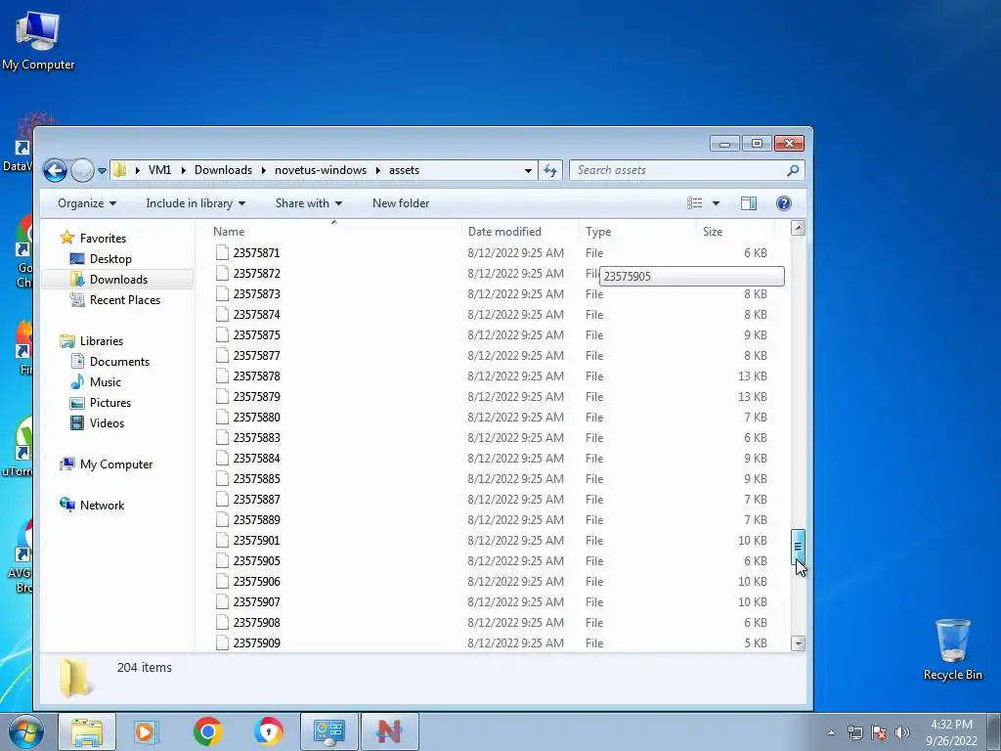Sort by Type column header
Screen dimensions: 1001x751
tap(598, 232)
